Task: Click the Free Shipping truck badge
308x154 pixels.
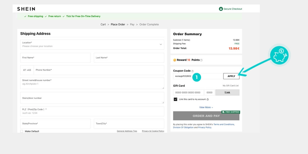Action: tap(231, 112)
